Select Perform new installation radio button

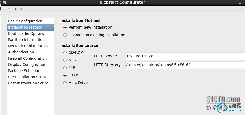pos(65,28)
